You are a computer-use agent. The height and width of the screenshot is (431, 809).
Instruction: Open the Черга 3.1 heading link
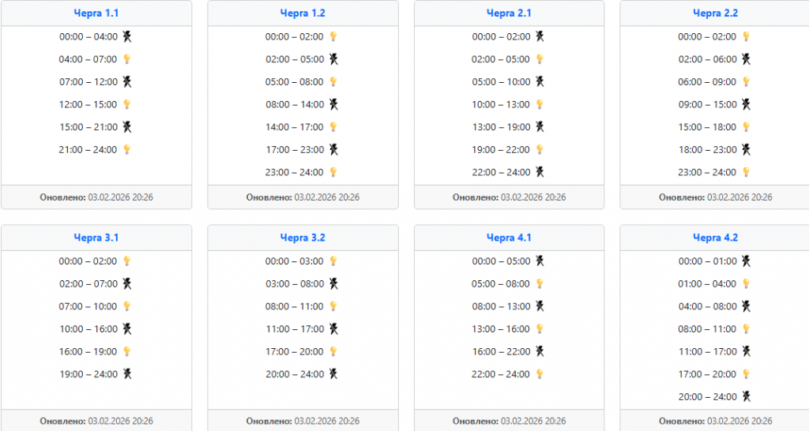coord(96,238)
